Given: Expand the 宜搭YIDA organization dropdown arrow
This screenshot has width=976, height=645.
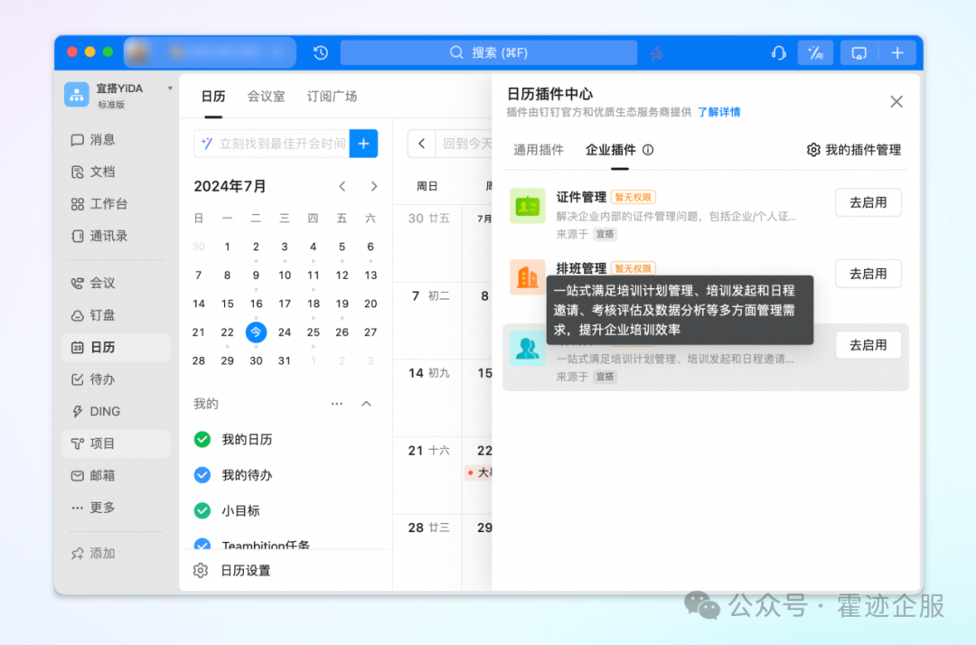Looking at the screenshot, I should click(170, 89).
